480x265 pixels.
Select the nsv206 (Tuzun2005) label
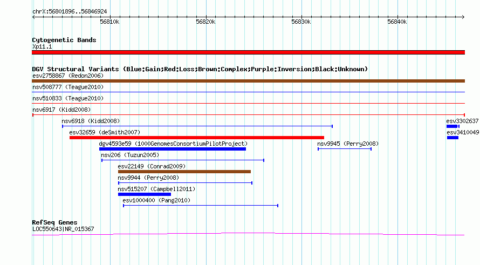[130, 155]
